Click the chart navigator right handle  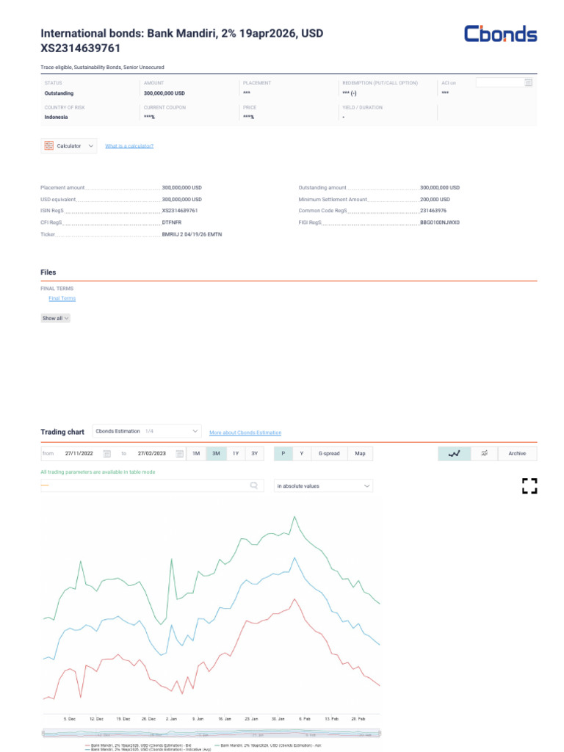coord(380,734)
